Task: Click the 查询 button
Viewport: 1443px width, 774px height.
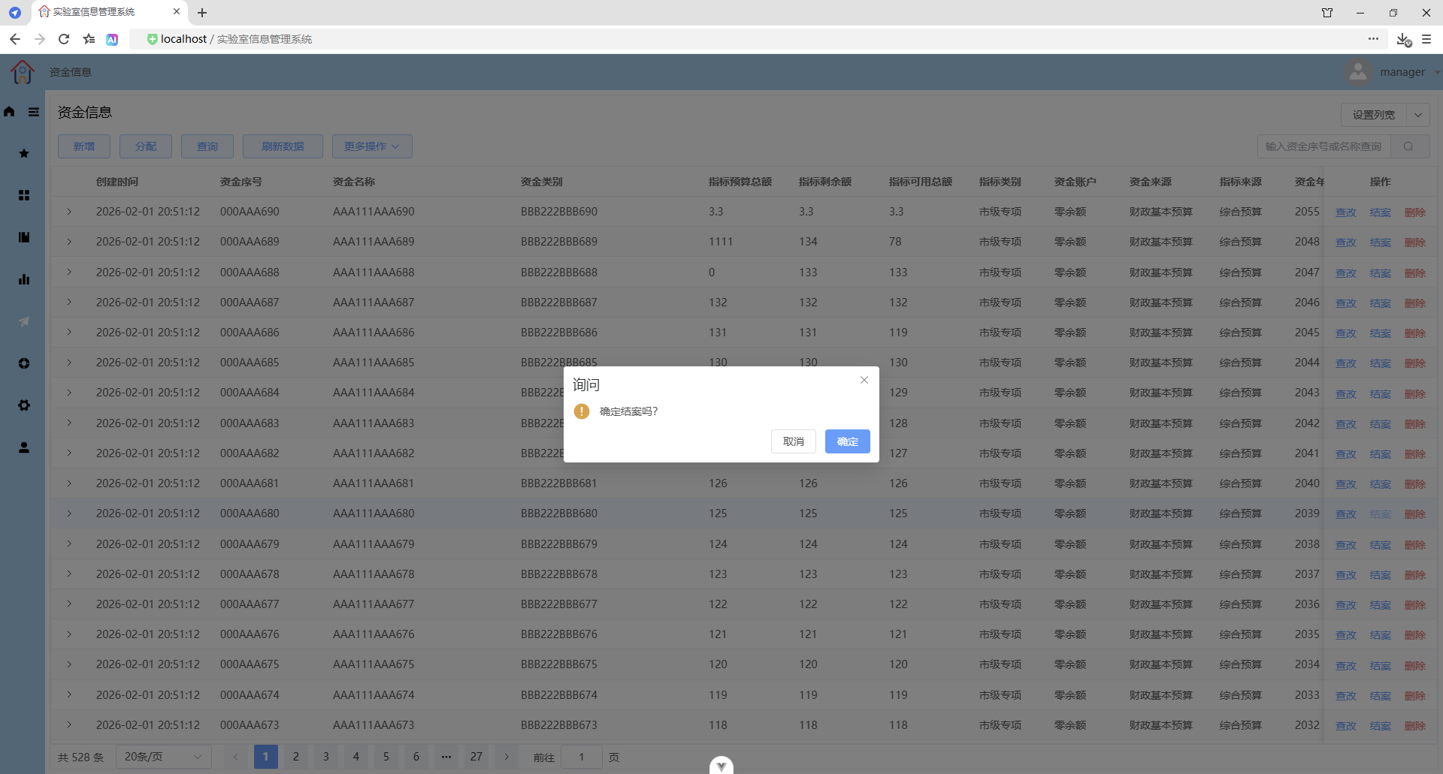Action: pos(207,146)
